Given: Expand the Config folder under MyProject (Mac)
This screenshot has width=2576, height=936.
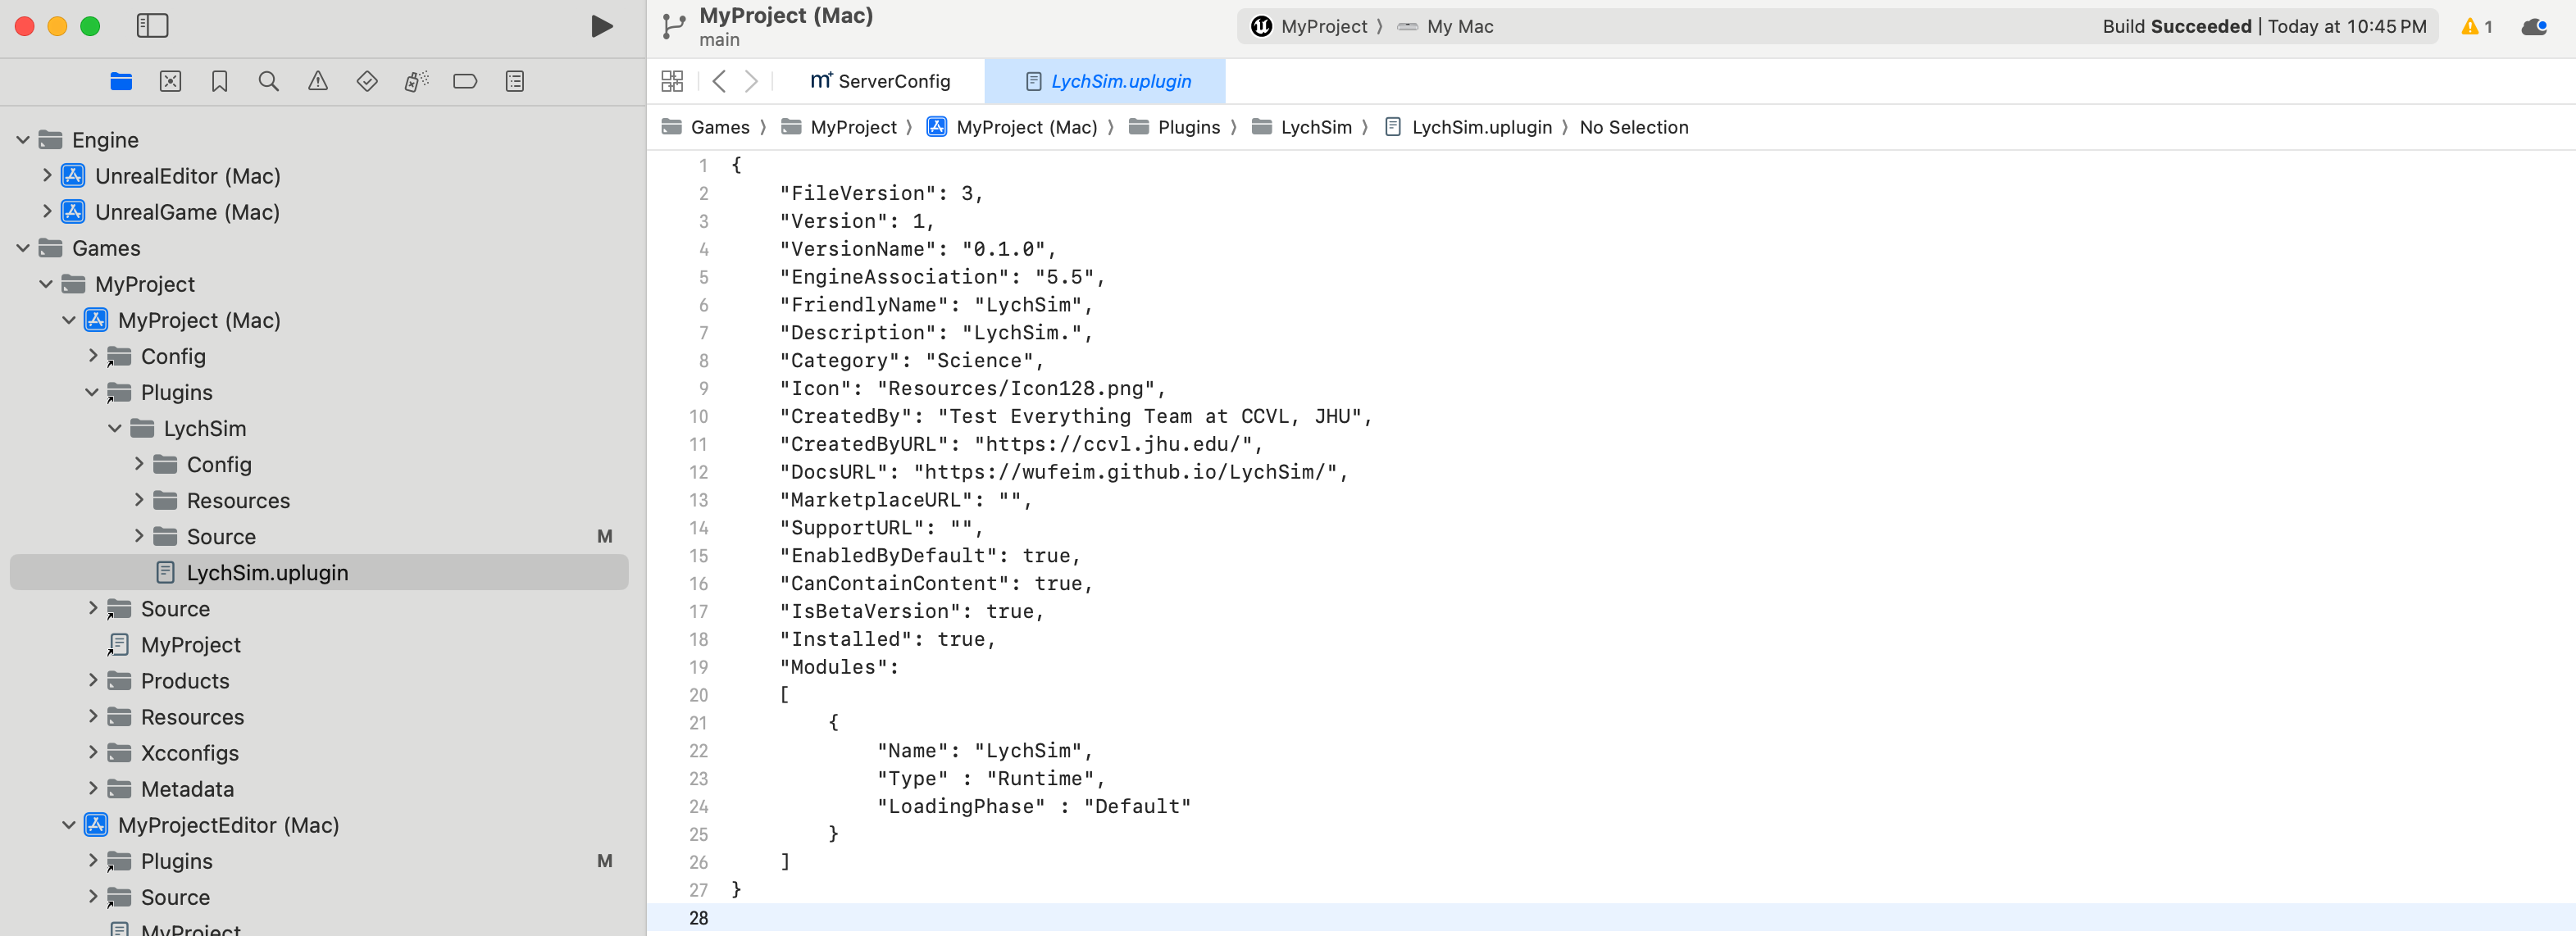Looking at the screenshot, I should click(92, 356).
